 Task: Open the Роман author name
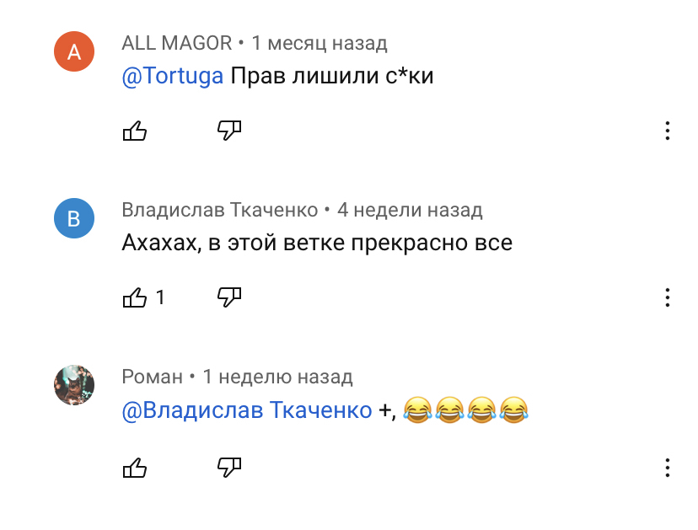pos(153,377)
